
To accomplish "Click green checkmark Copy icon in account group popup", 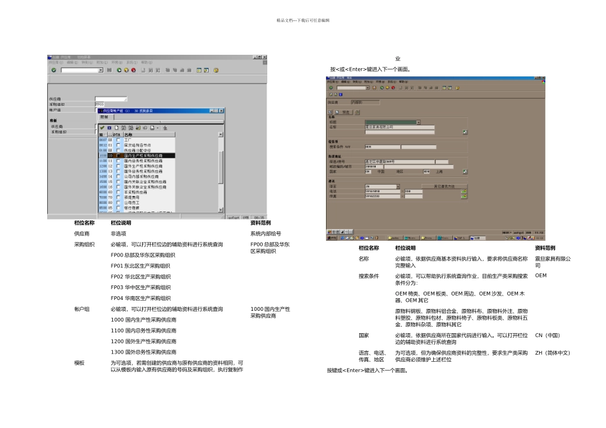I will 102,128.
